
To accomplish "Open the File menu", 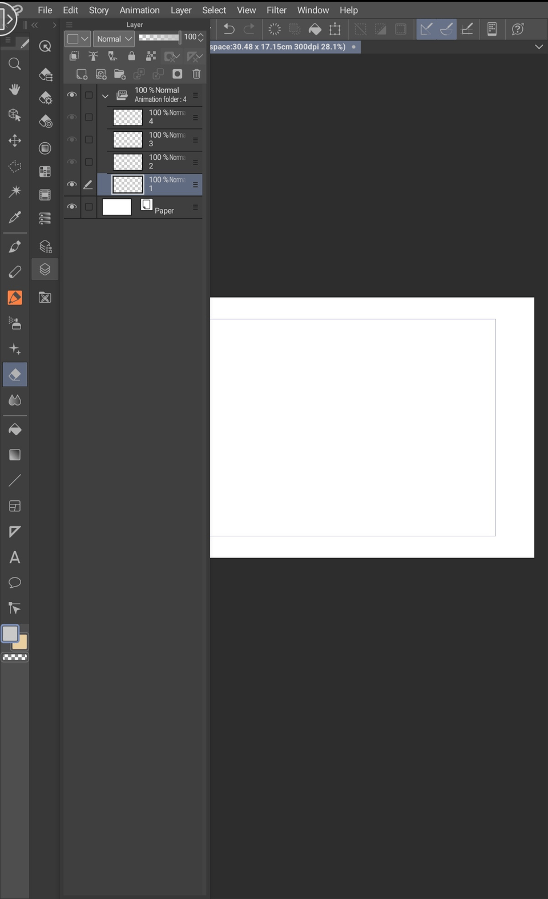I will coord(45,10).
